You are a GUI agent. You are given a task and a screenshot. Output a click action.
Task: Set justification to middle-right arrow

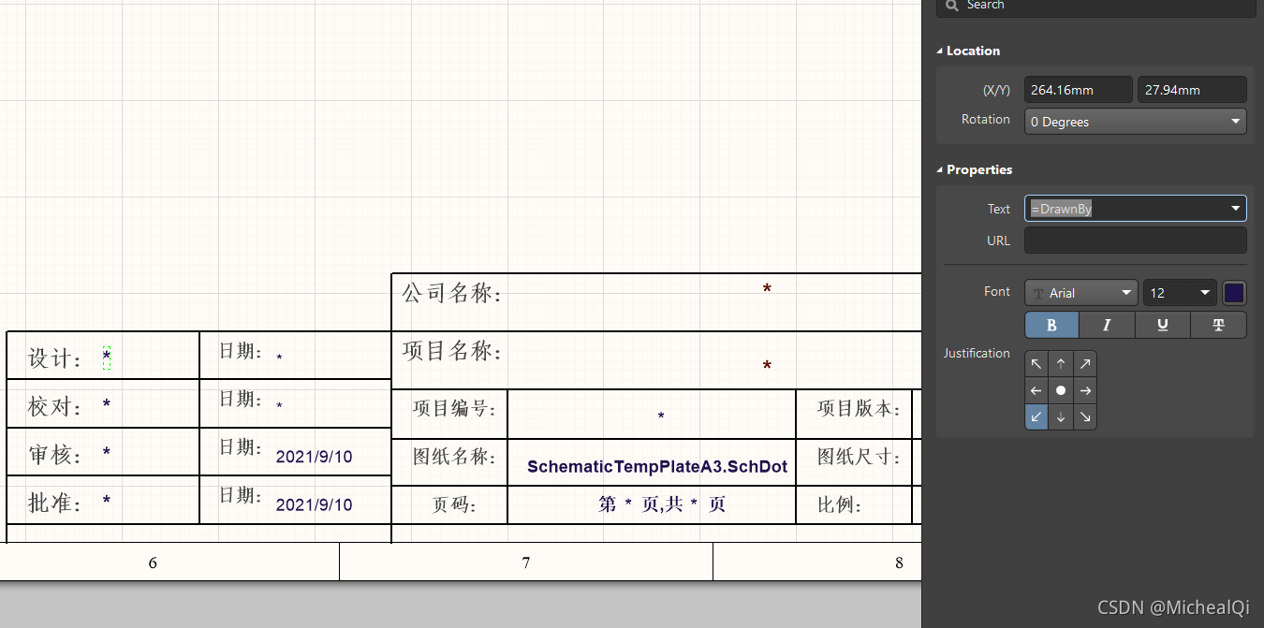[1085, 390]
